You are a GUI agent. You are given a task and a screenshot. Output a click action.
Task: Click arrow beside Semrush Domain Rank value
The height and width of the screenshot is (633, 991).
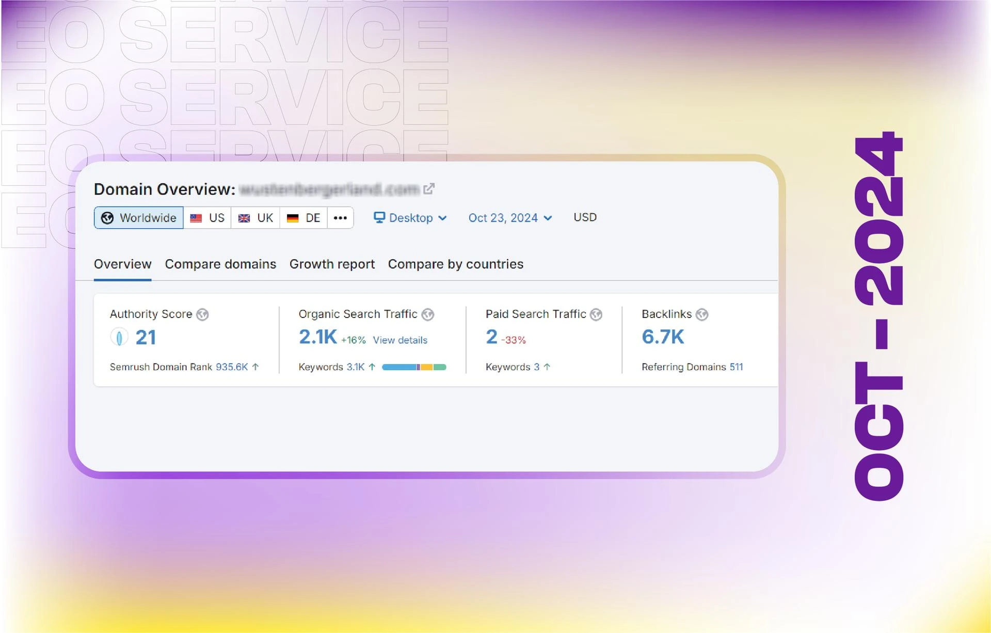coord(255,367)
